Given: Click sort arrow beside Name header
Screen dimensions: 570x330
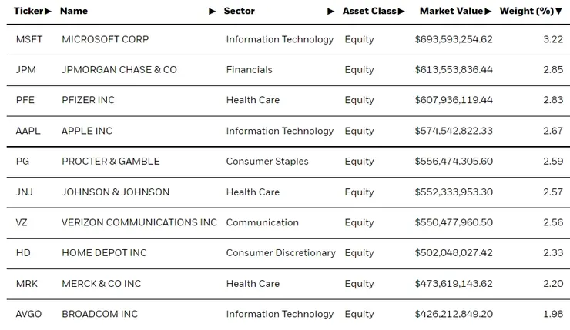Looking at the screenshot, I should click(x=213, y=12).
